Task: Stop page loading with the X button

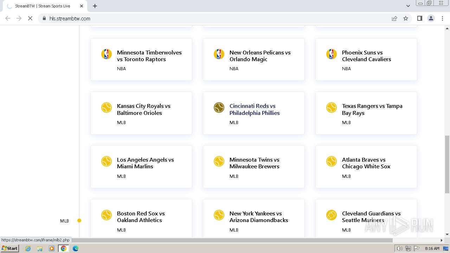Action: pyautogui.click(x=30, y=18)
